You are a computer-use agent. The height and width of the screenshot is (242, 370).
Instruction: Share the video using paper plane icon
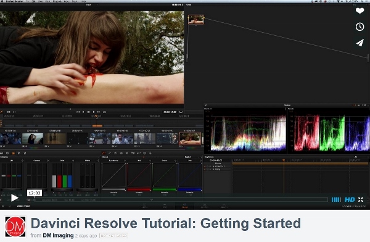click(360, 43)
